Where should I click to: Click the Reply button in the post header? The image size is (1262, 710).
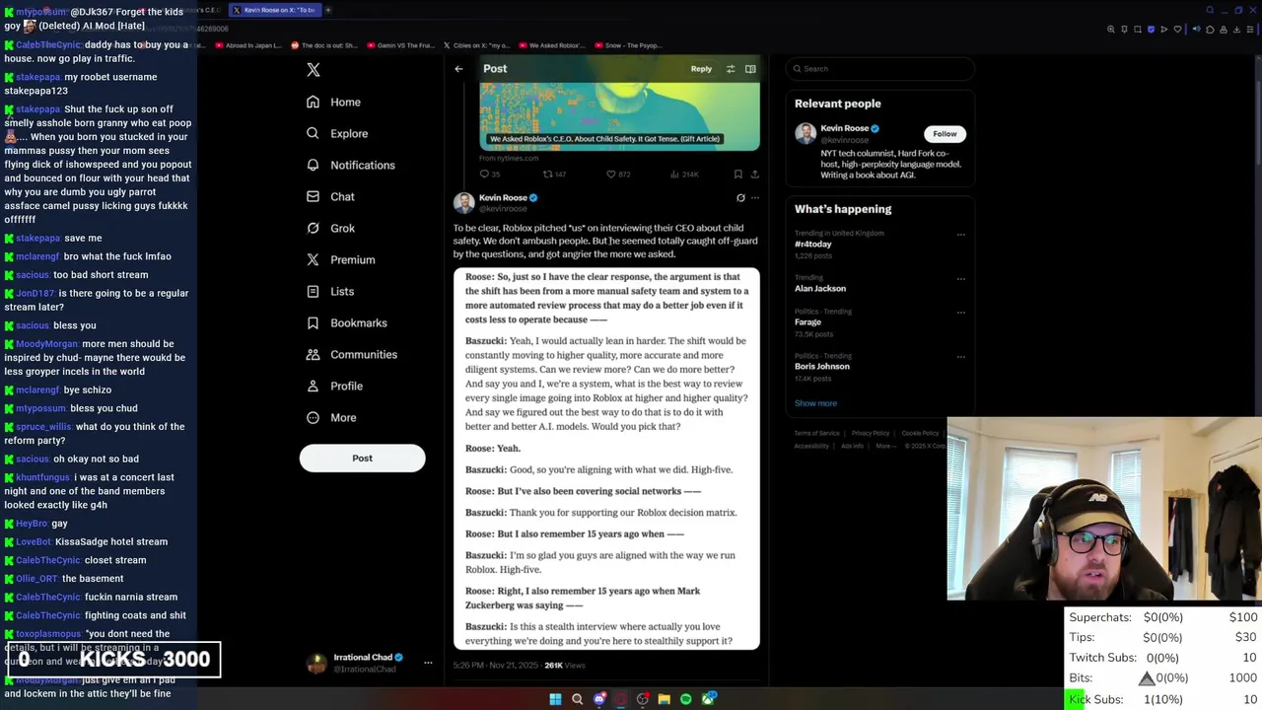pyautogui.click(x=701, y=69)
